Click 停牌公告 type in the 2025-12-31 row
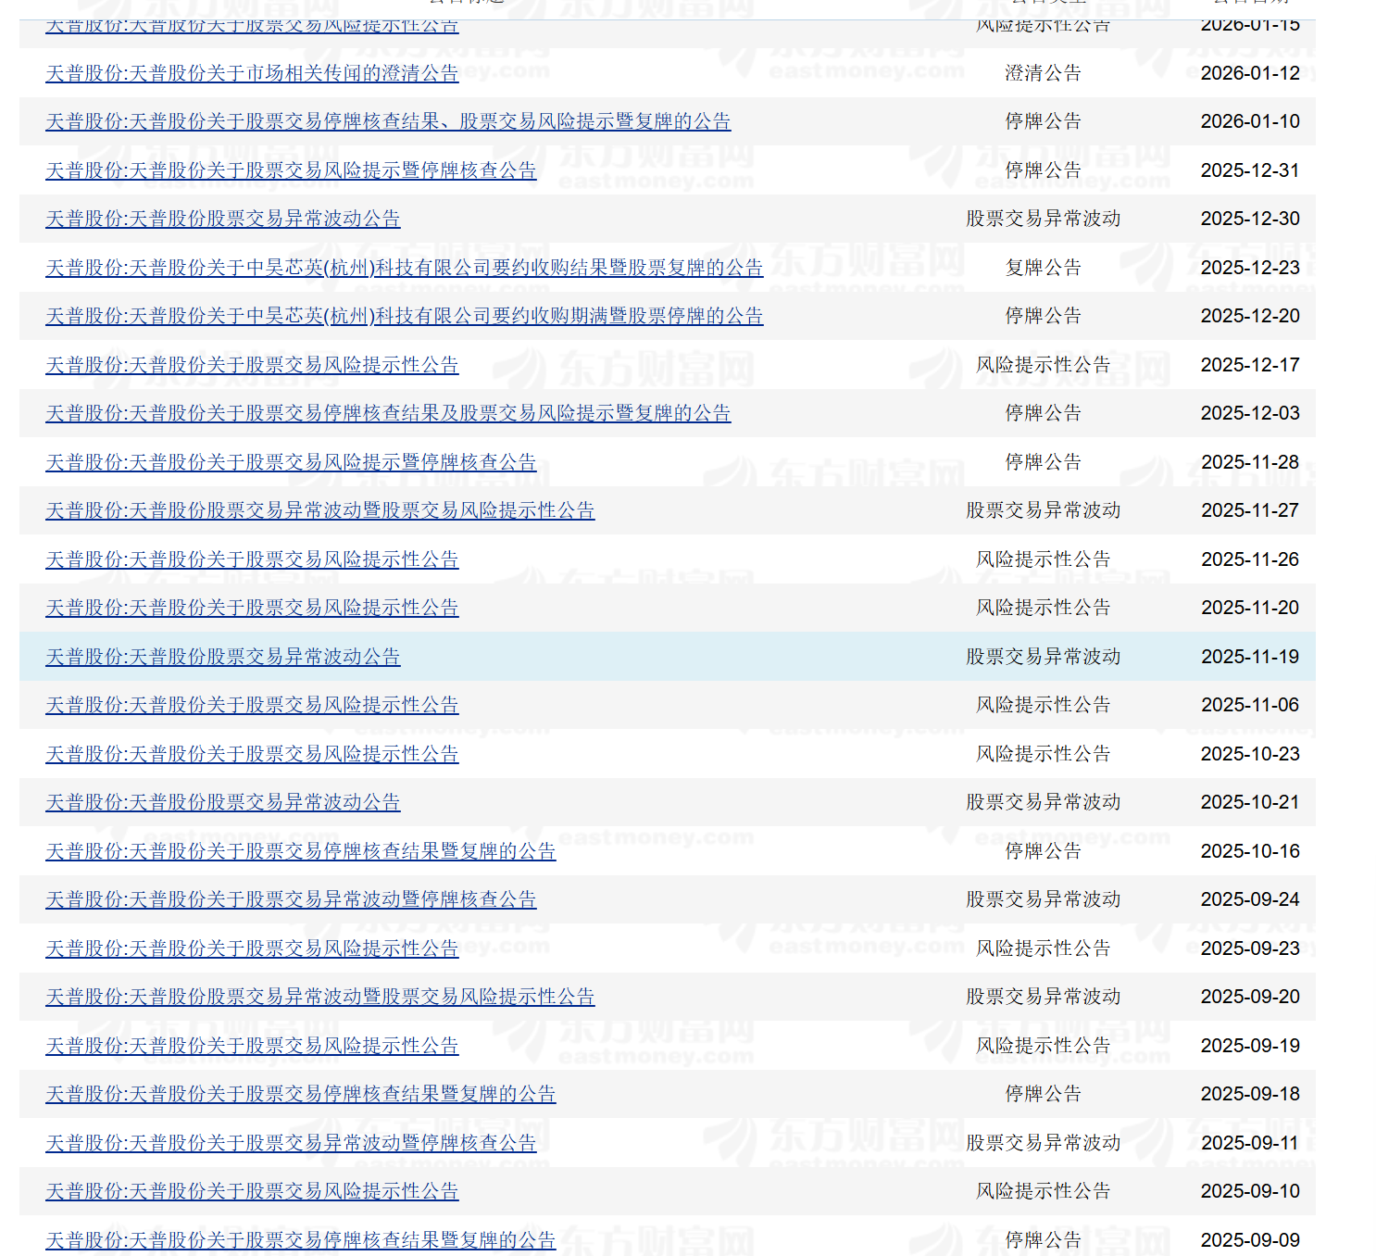1376x1256 pixels. tap(1044, 170)
